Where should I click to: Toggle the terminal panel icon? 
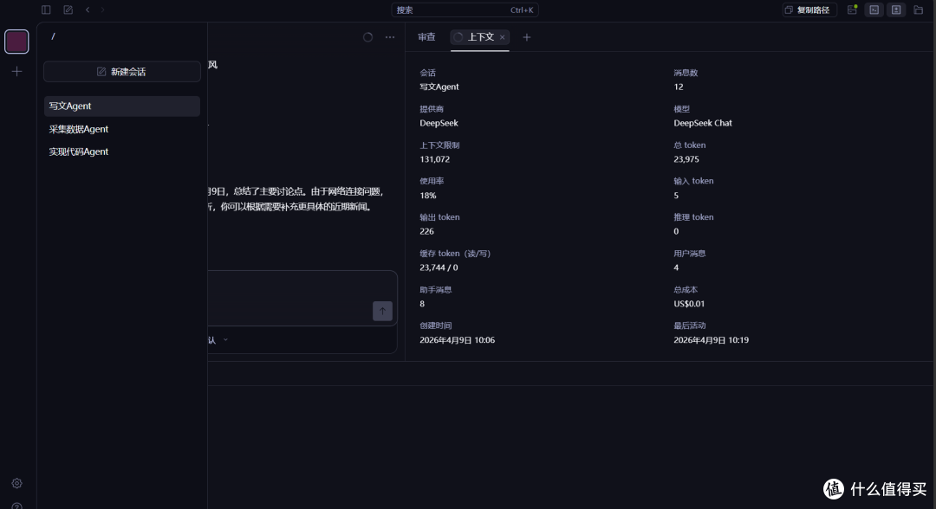874,10
